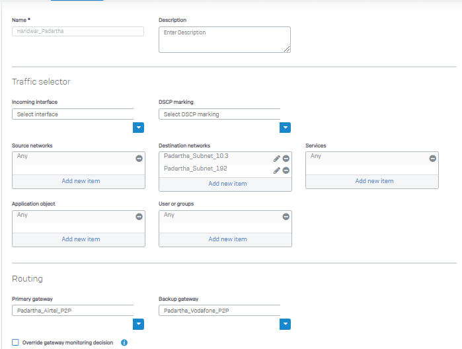The height and width of the screenshot is (349, 462).
Task: Enable Override gateway monitoring decision checkbox
Action: pyautogui.click(x=15, y=342)
